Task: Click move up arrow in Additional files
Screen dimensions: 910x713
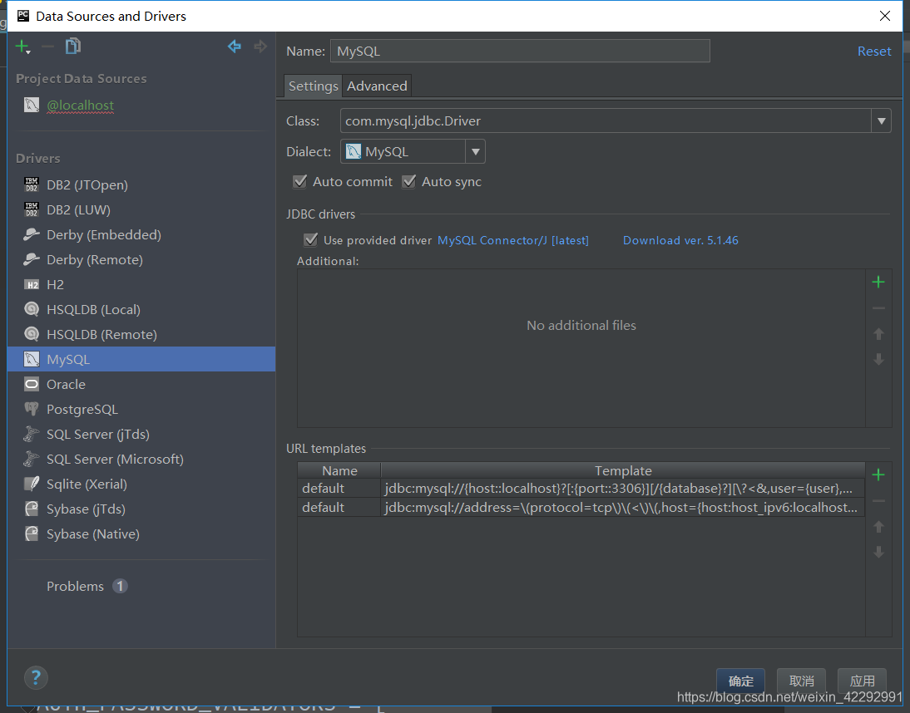Action: pyautogui.click(x=878, y=334)
